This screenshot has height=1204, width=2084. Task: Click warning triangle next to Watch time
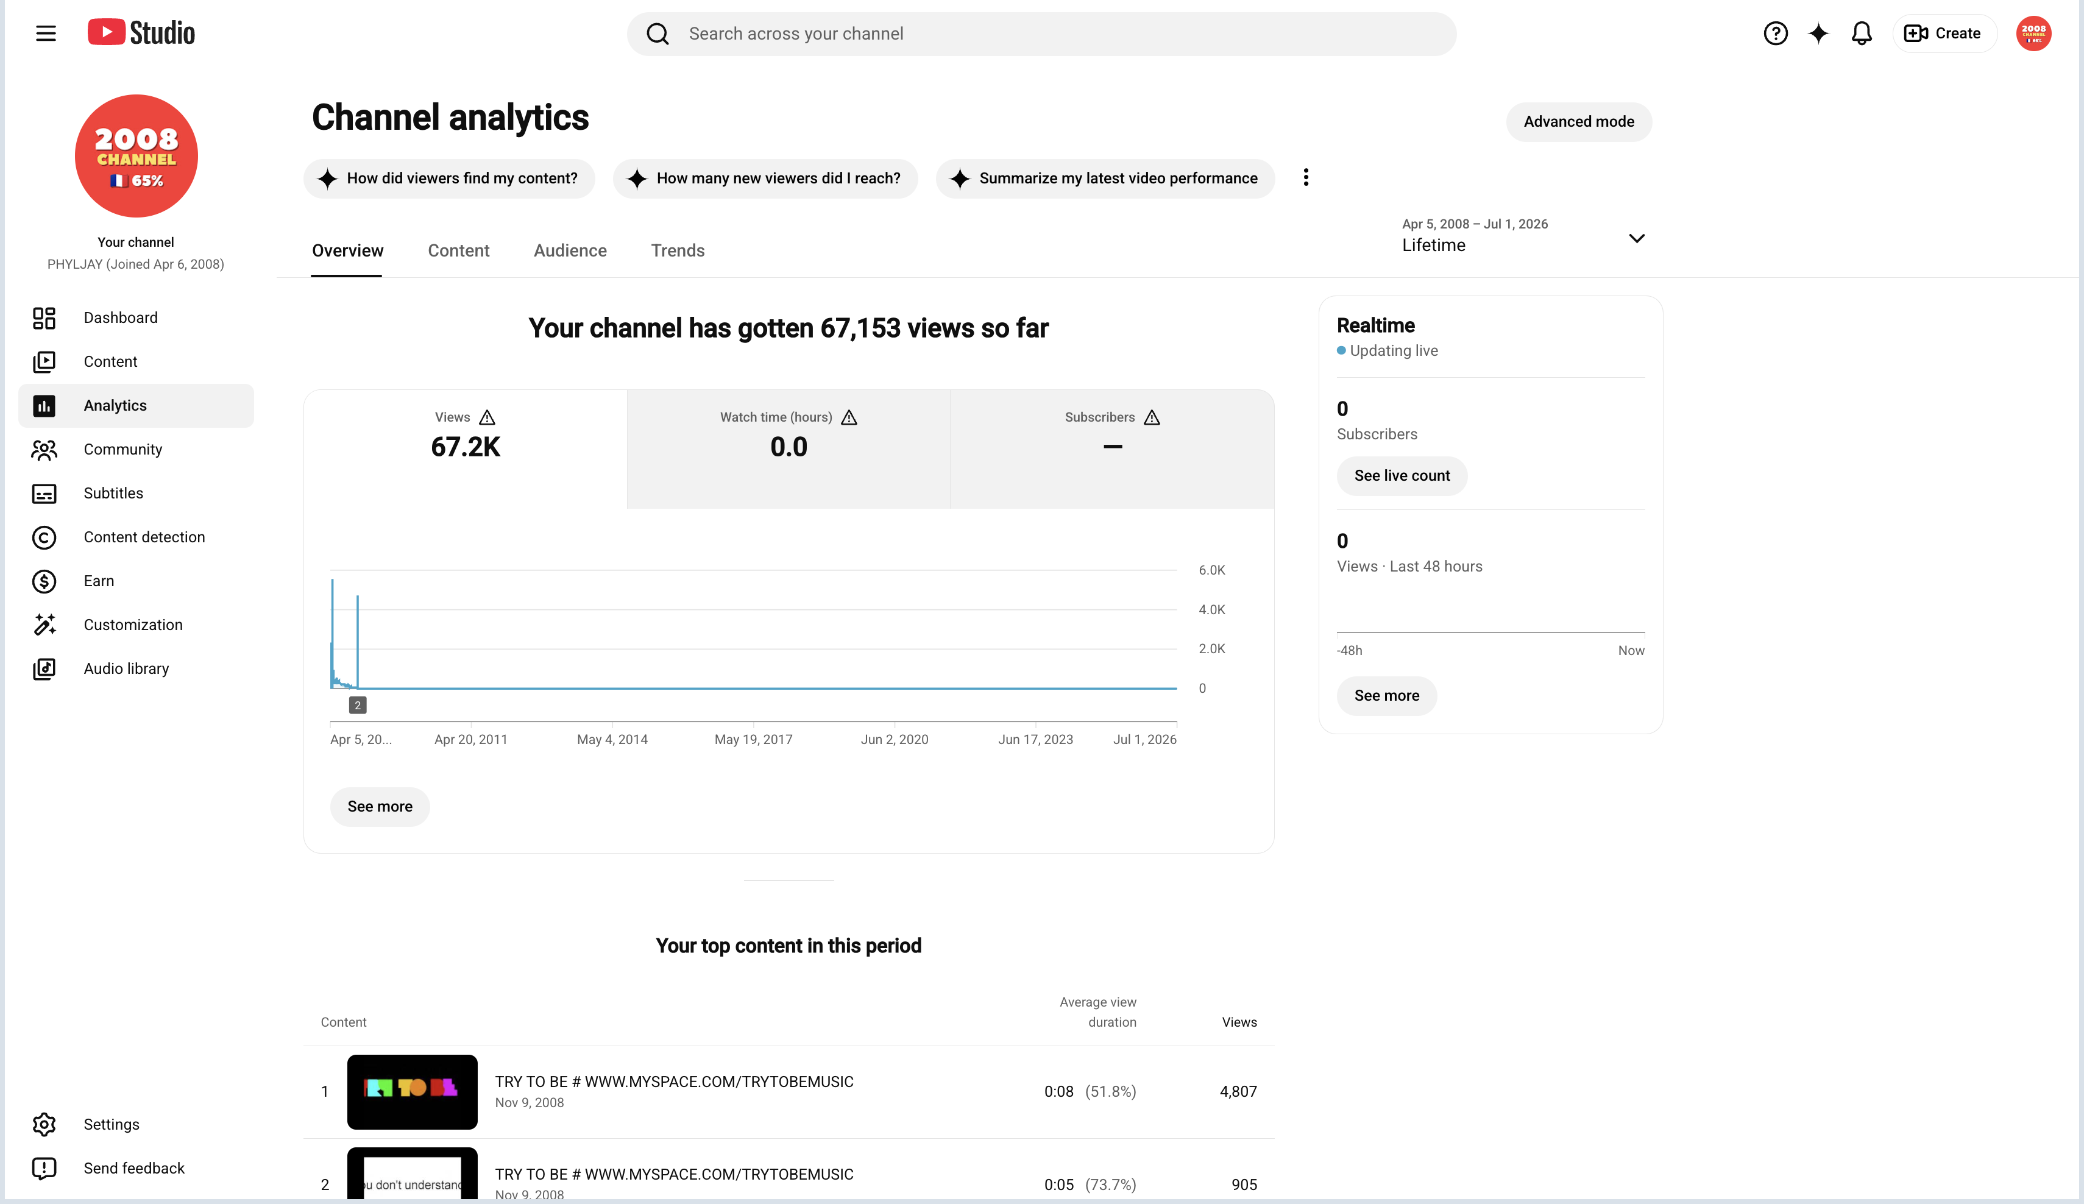pyautogui.click(x=849, y=417)
